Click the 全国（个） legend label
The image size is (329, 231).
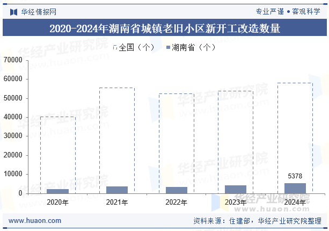click(x=137, y=47)
